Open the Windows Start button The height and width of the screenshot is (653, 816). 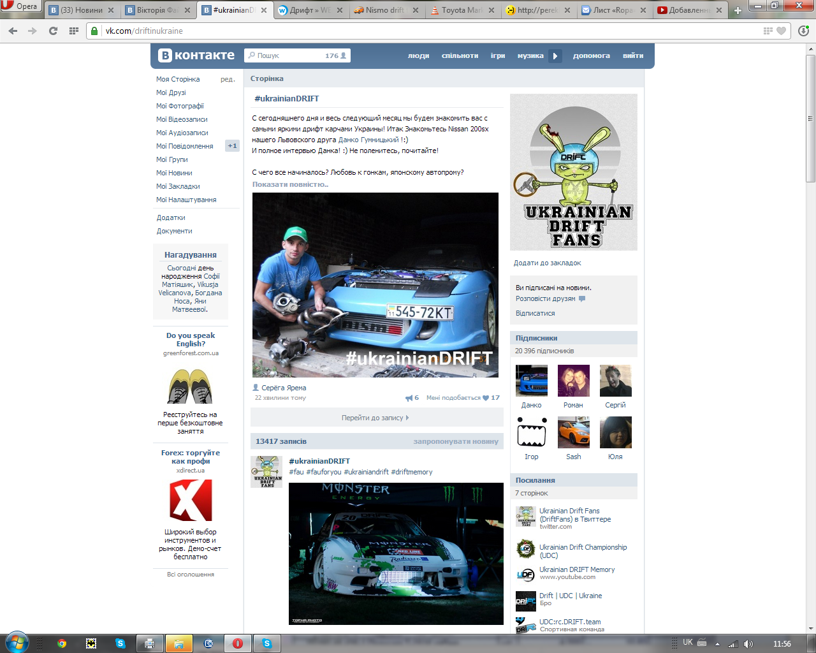point(17,643)
